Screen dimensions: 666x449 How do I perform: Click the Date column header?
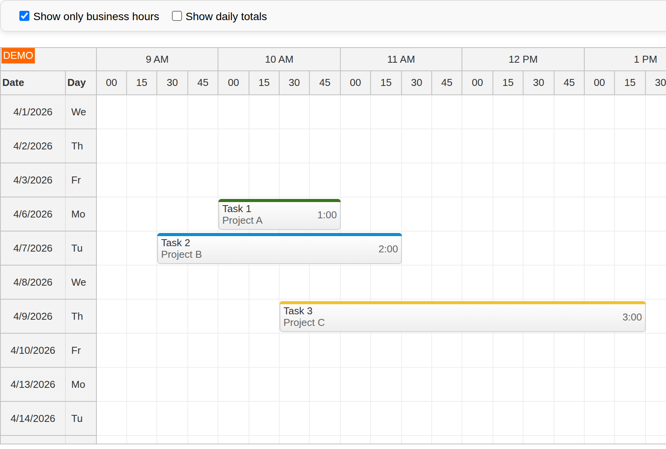tap(14, 82)
